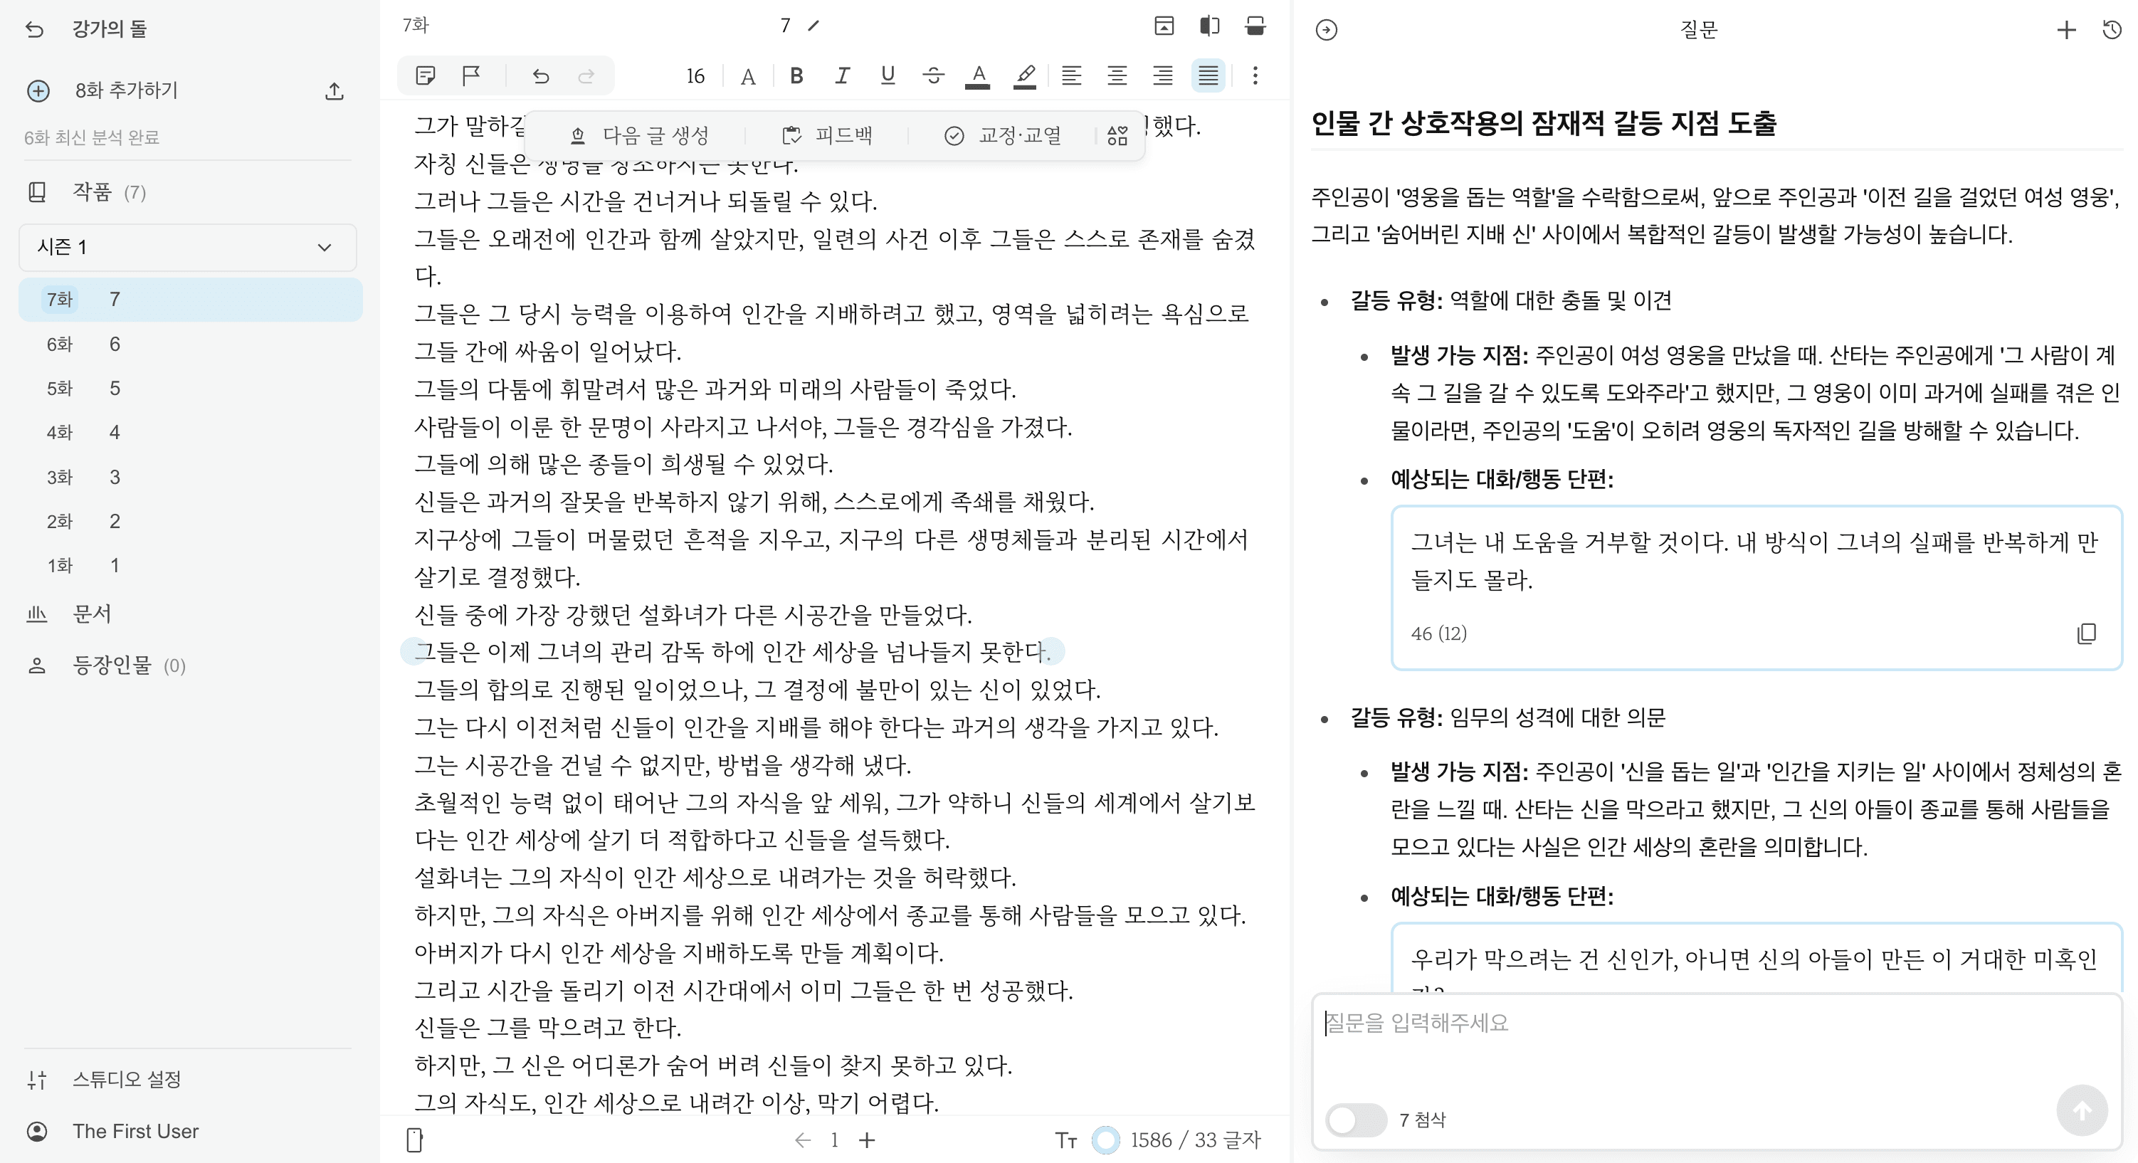Open the font size 16 selector
The height and width of the screenshot is (1163, 2138).
click(x=695, y=76)
